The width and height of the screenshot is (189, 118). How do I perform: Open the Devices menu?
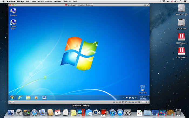58,1
